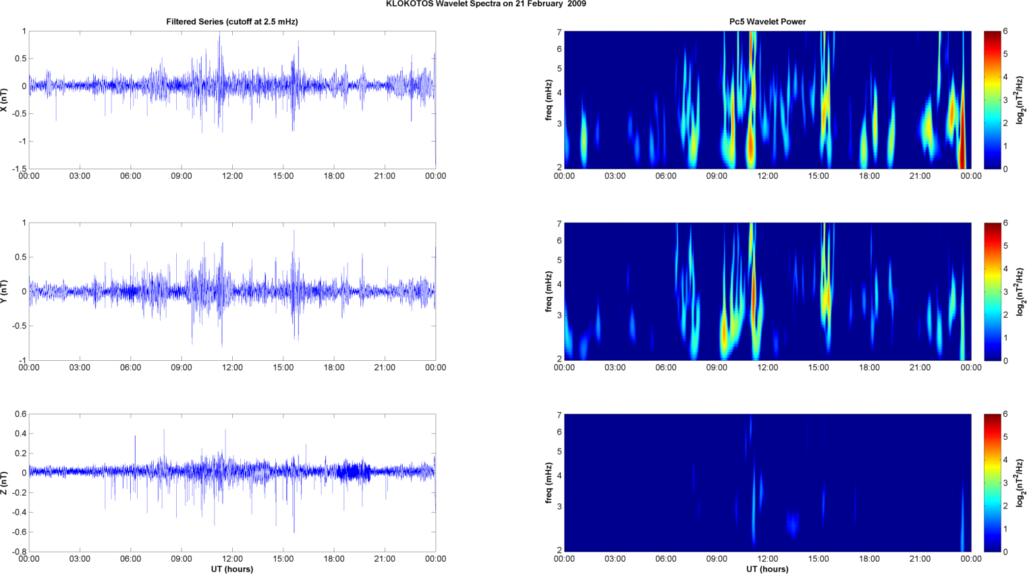Click the '-0.5' tick on the Y (nT) axis
1027x574 pixels.
pyautogui.click(x=19, y=326)
